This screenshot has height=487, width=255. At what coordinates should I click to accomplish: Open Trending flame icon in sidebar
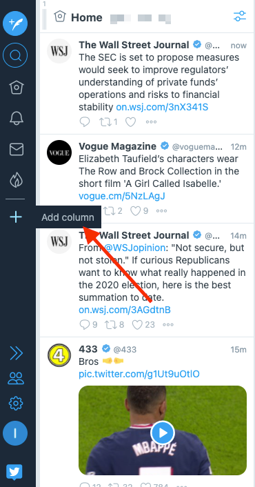point(16,180)
